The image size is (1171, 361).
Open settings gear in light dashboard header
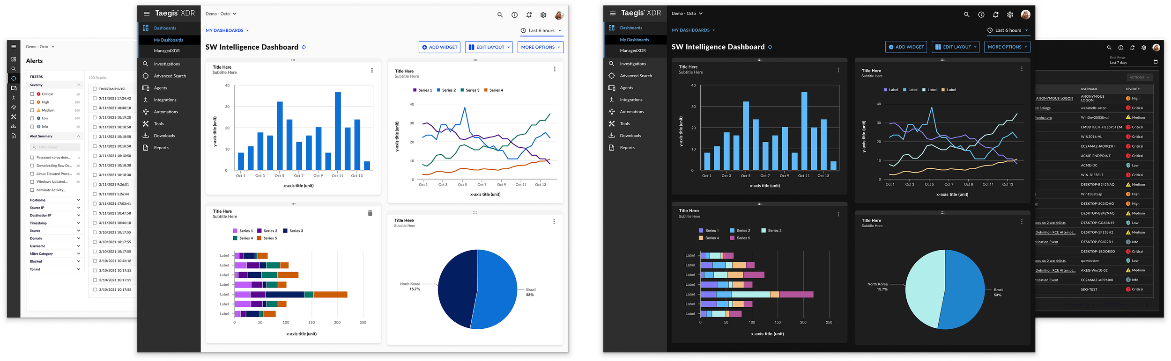click(x=543, y=15)
